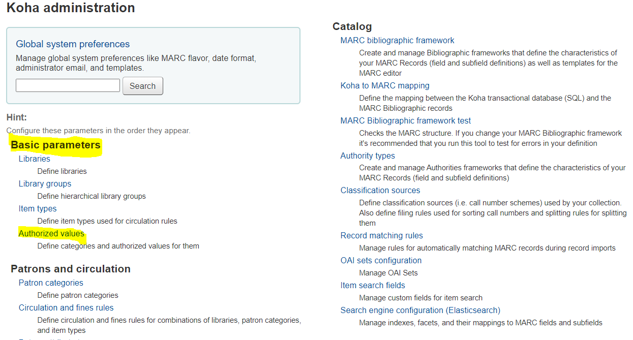This screenshot has height=340, width=633.
Task: Focus the system preferences search field
Action: [x=68, y=85]
